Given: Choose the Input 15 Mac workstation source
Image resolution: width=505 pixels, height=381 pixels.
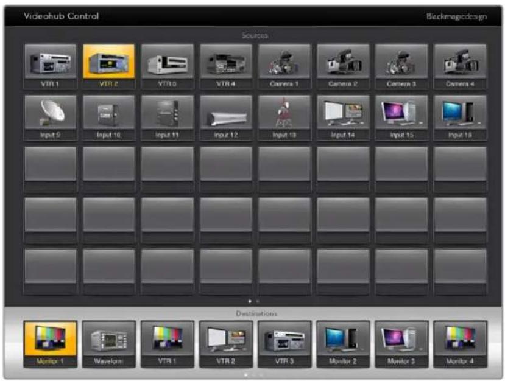Looking at the screenshot, I should (401, 117).
